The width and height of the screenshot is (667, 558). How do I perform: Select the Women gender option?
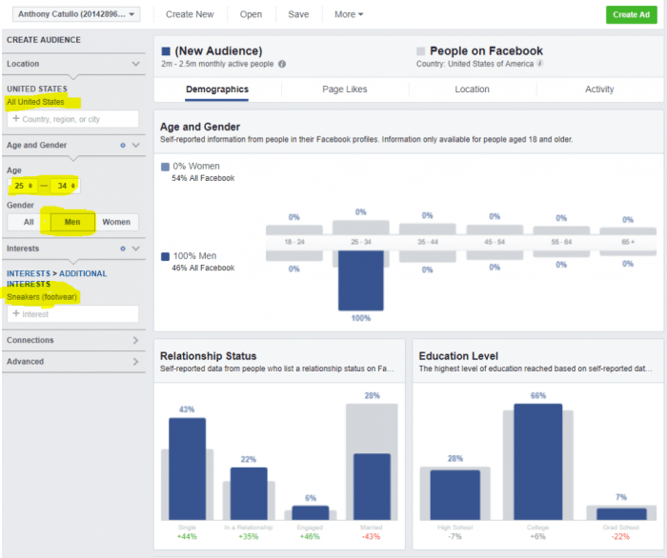pos(116,222)
